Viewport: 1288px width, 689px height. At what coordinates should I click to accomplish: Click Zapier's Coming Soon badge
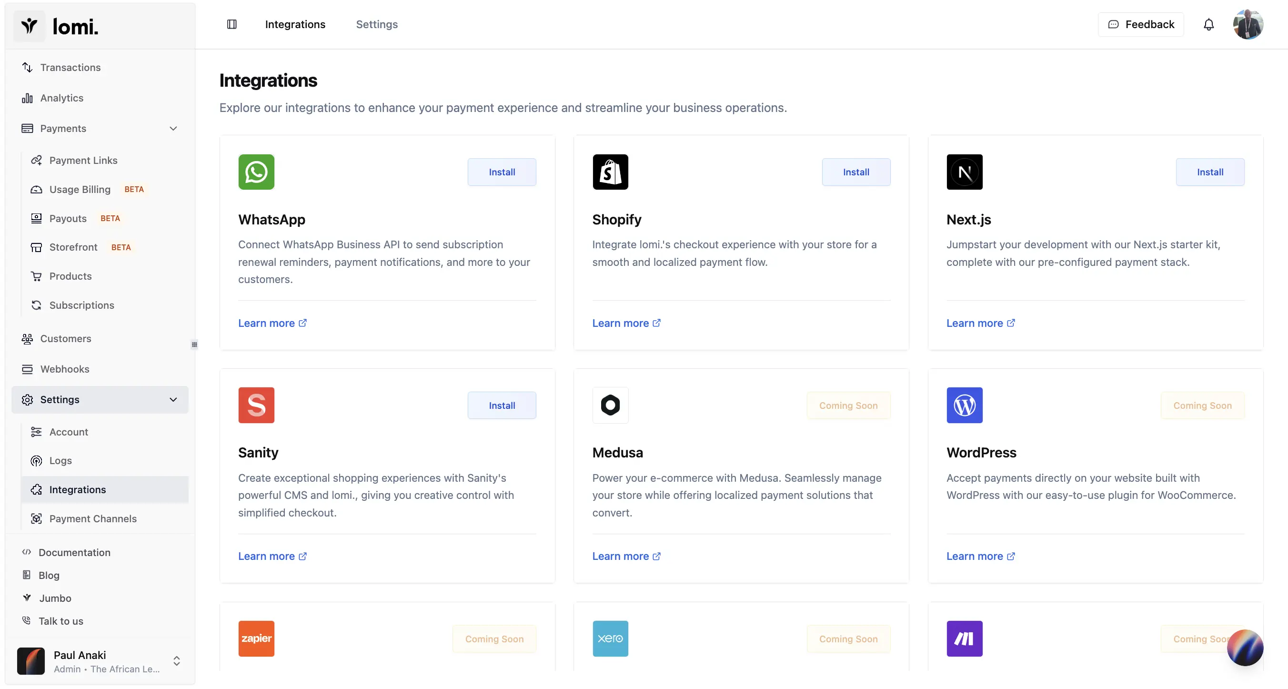[494, 638]
